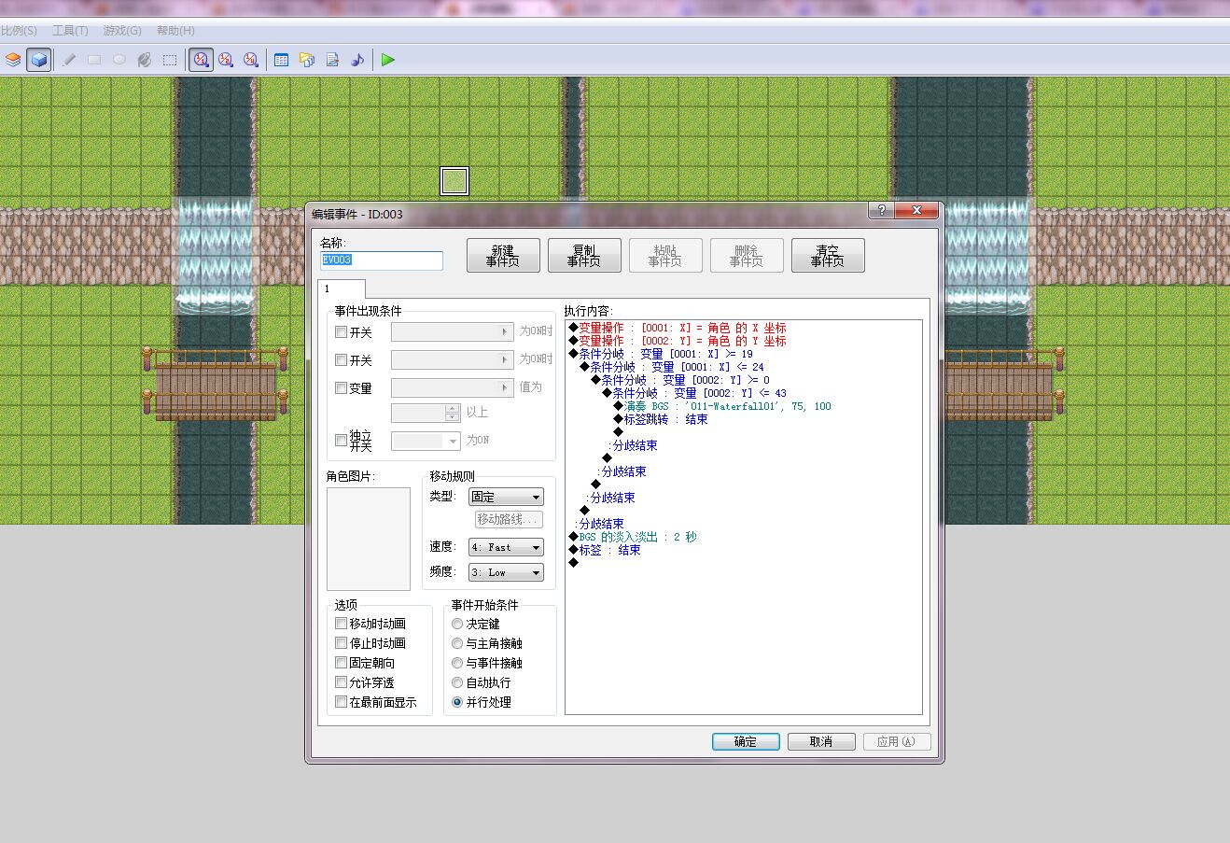Click the event name field EV003

coord(382,260)
